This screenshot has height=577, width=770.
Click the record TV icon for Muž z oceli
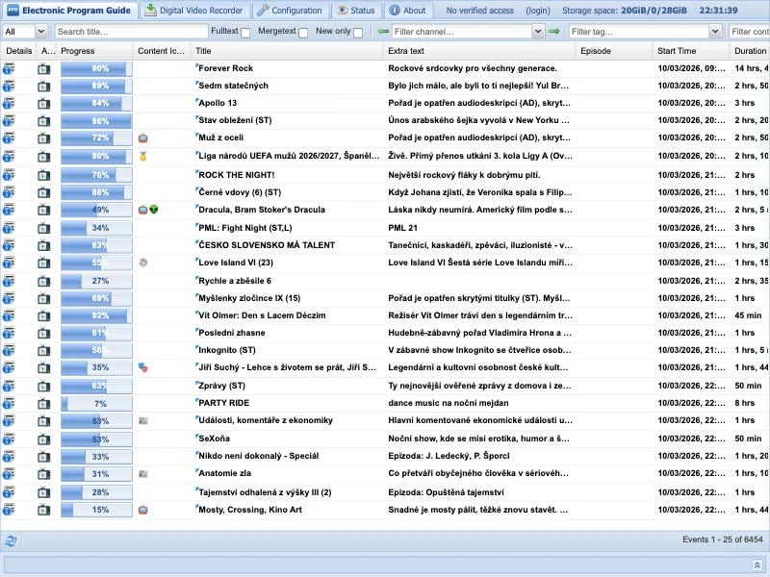pyautogui.click(x=43, y=138)
